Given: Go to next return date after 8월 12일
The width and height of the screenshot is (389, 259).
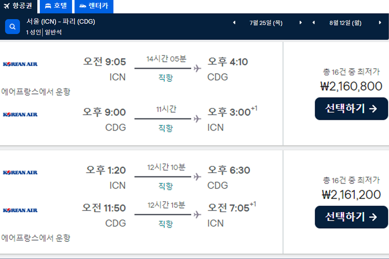Looking at the screenshot, I should 380,23.
